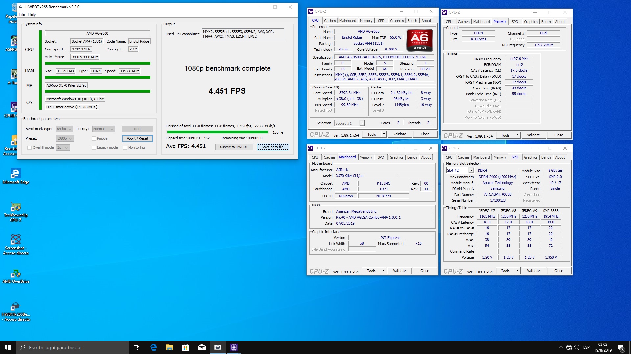Expand Tools arrow in CPU tab window
This screenshot has width=631, height=354.
[383, 134]
